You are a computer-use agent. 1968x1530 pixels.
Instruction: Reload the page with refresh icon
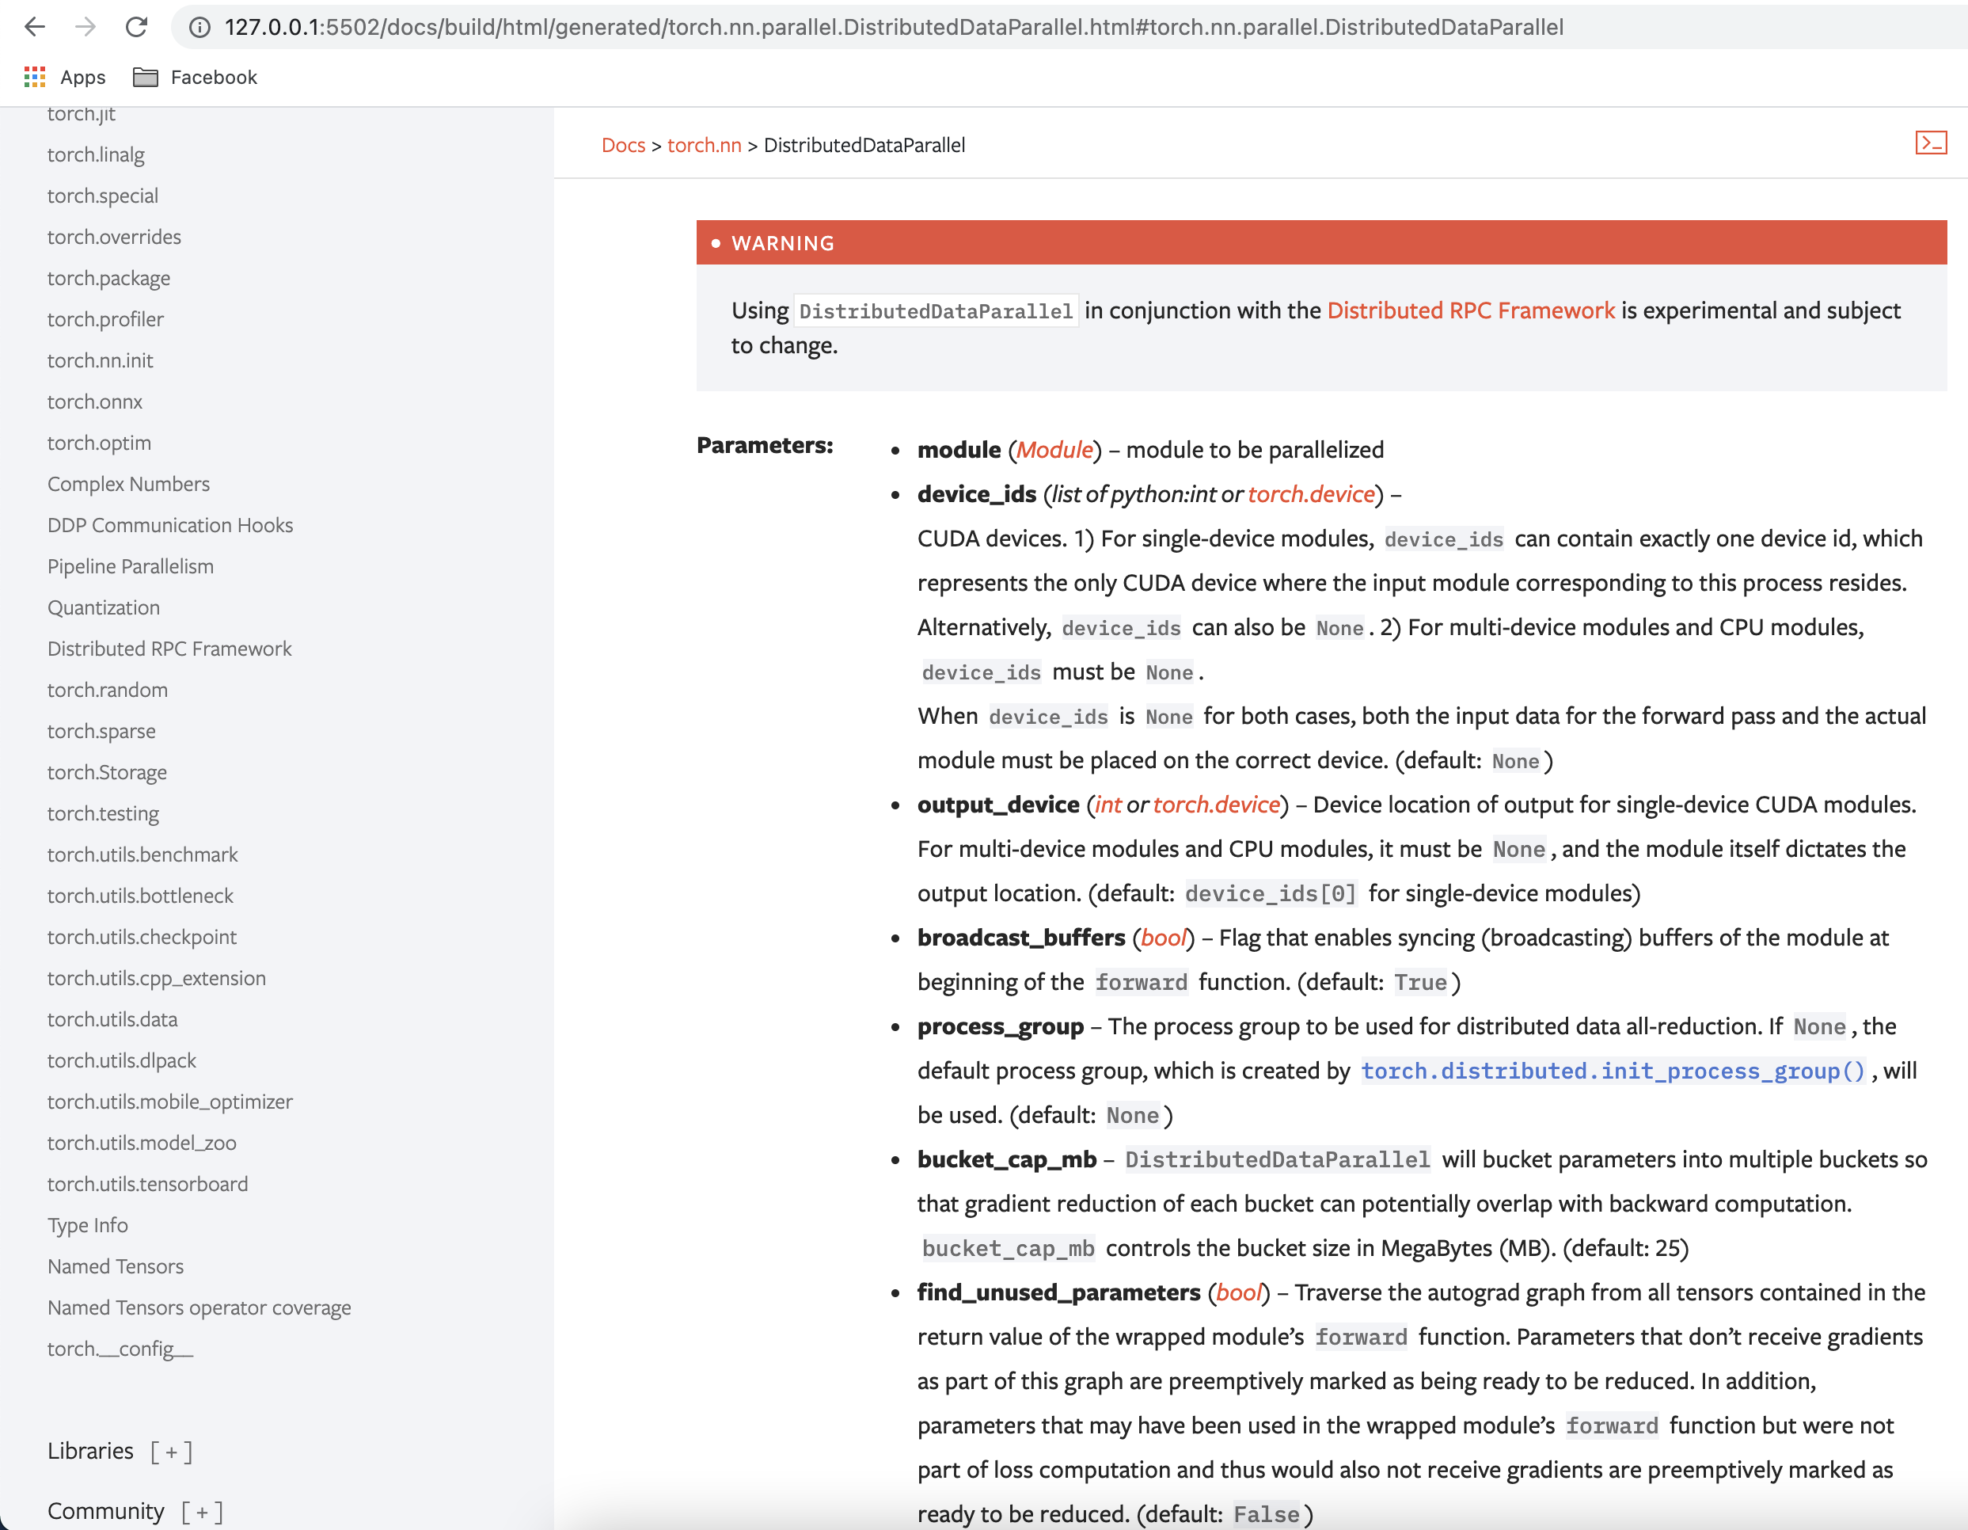point(137,27)
